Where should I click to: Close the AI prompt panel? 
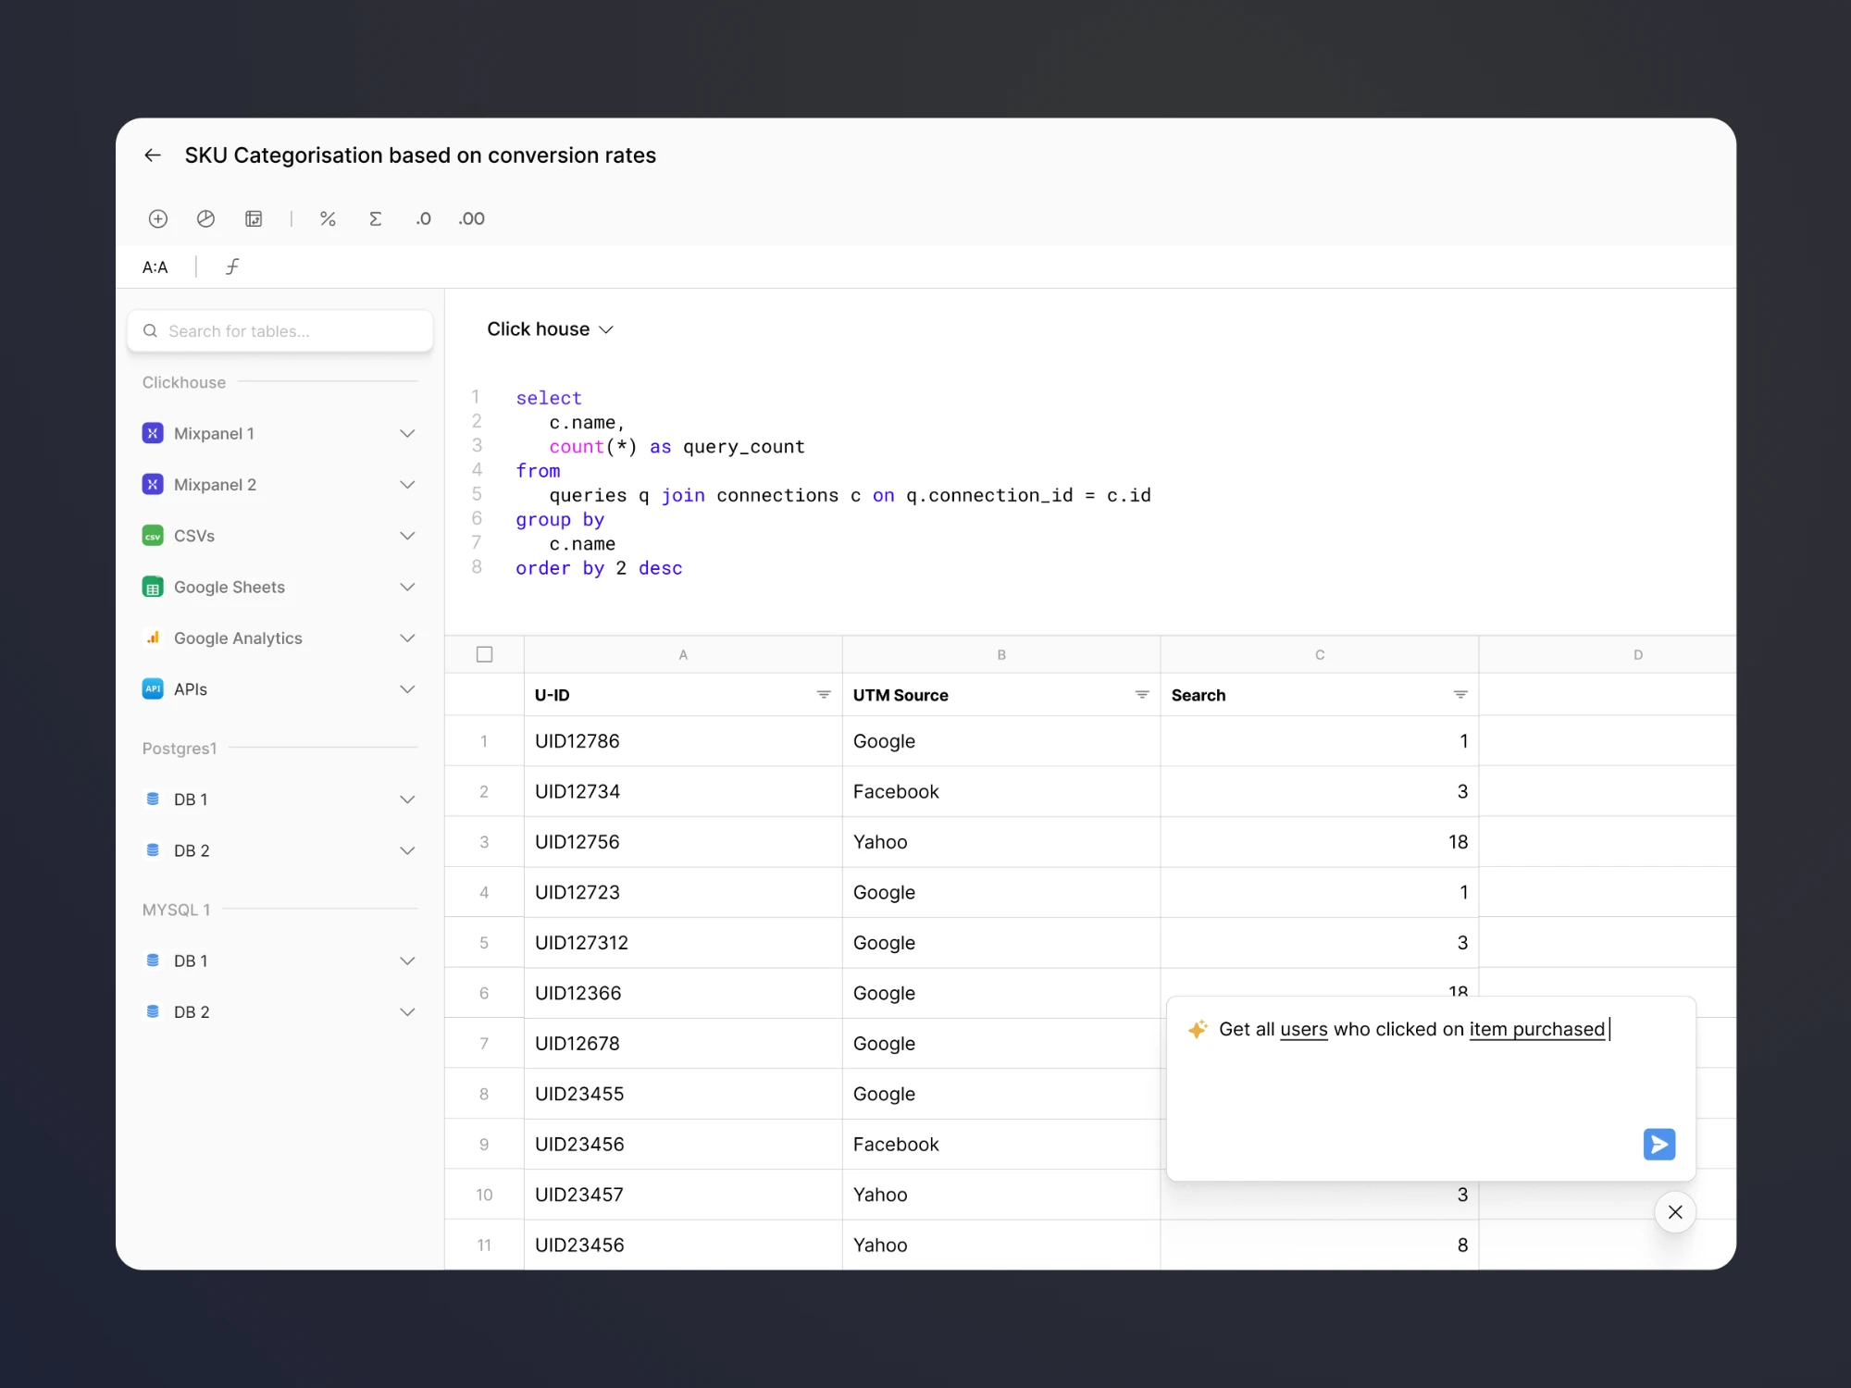click(1675, 1212)
